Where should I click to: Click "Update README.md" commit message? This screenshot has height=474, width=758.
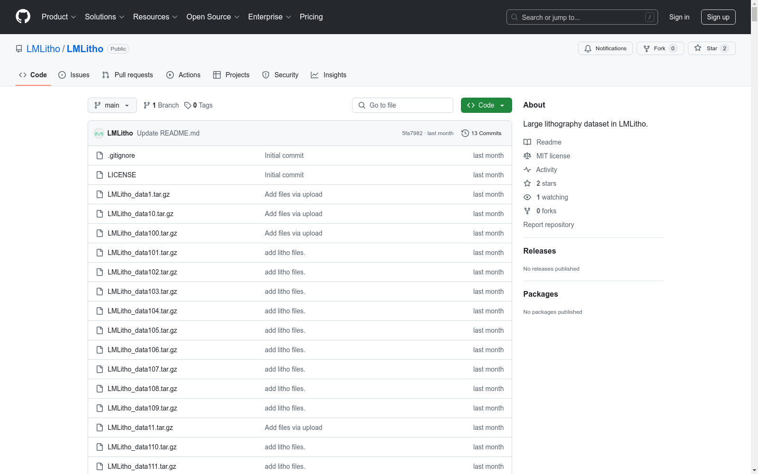[x=168, y=133]
